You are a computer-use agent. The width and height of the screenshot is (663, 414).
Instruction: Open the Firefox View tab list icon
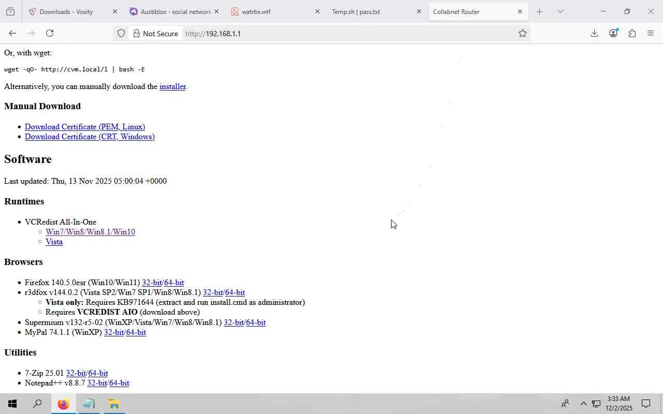pos(10,11)
